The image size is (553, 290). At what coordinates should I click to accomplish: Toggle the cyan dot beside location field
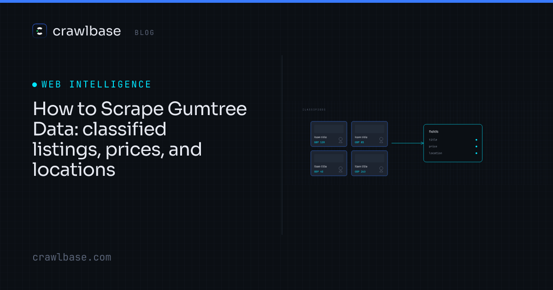point(476,153)
